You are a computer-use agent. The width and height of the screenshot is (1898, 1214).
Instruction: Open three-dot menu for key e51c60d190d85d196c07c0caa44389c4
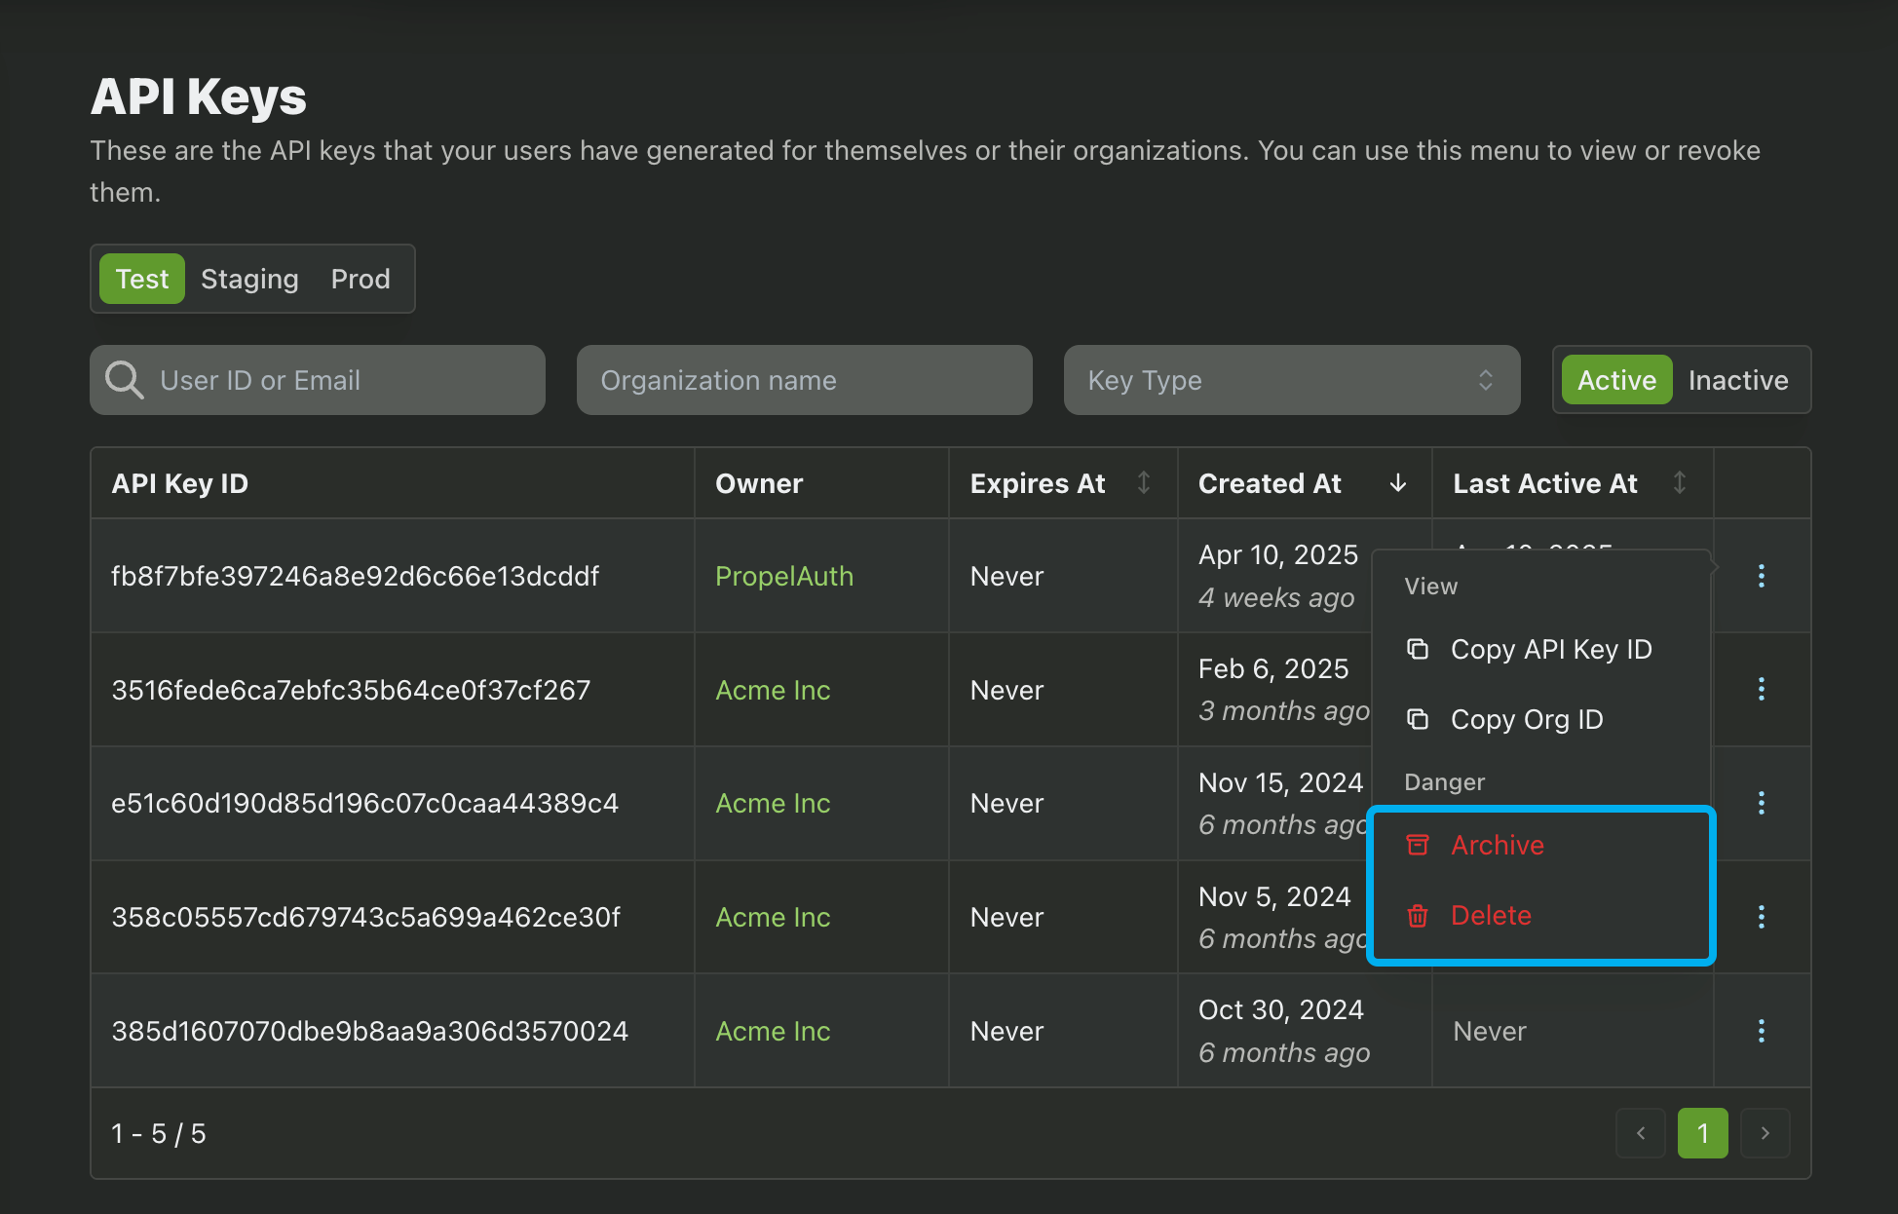[1761, 803]
